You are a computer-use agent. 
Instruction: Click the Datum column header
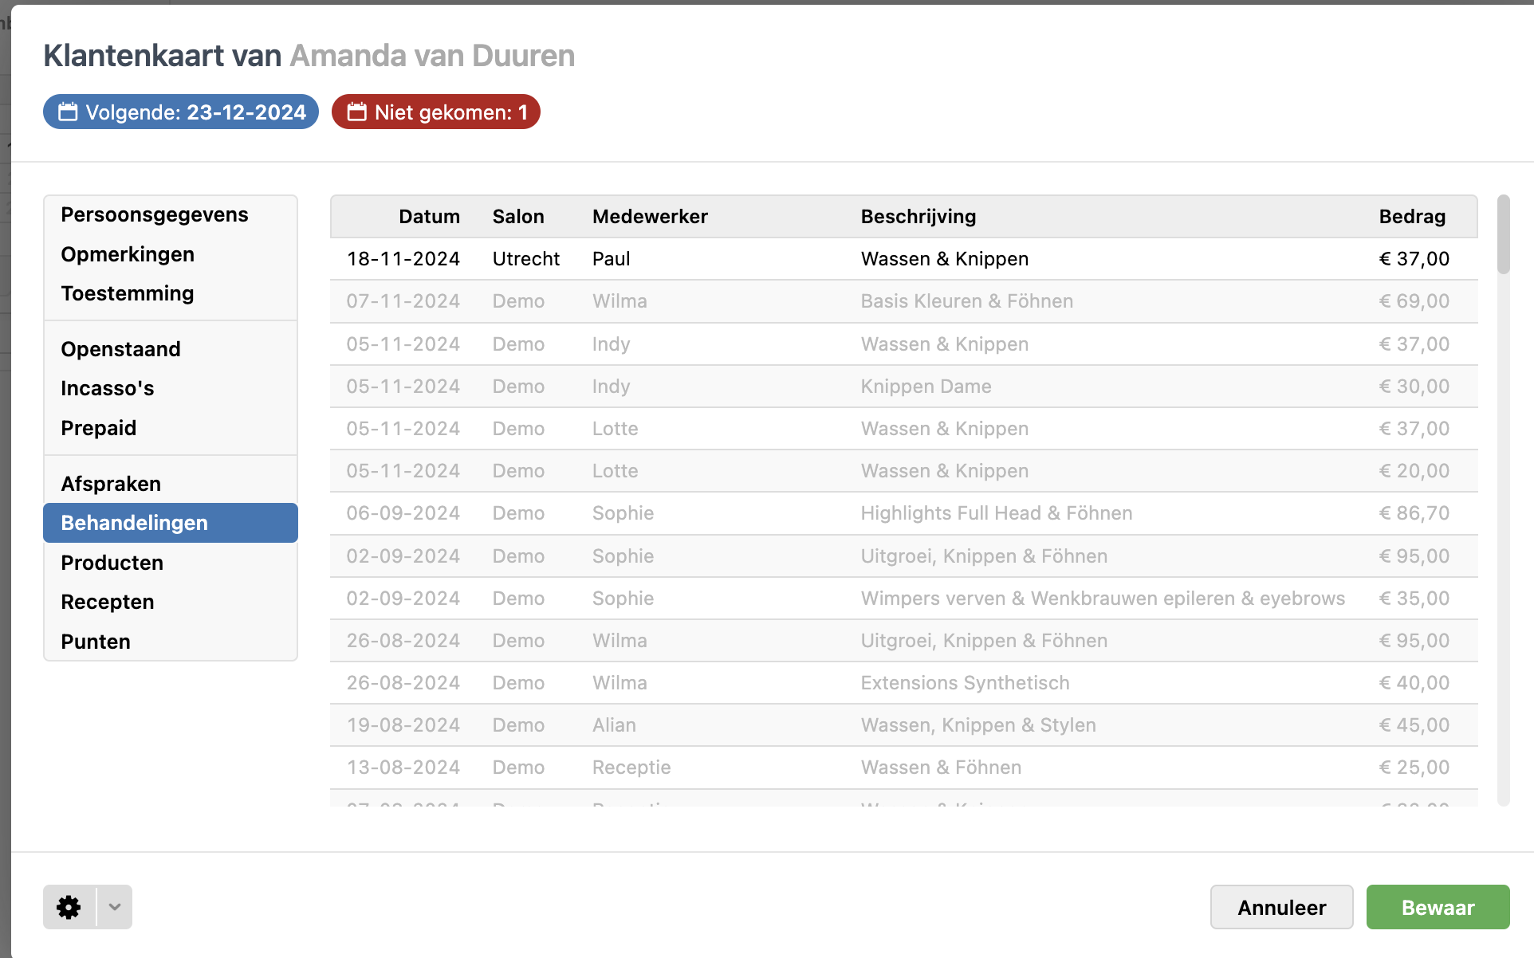pos(429,217)
